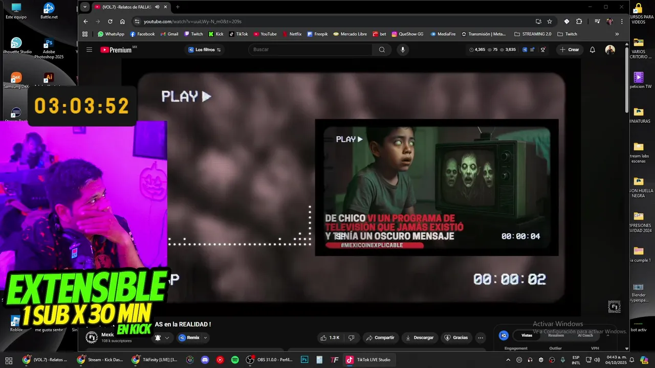
Task: Click the page vertical scrollbar thumb
Action: [x=627, y=80]
